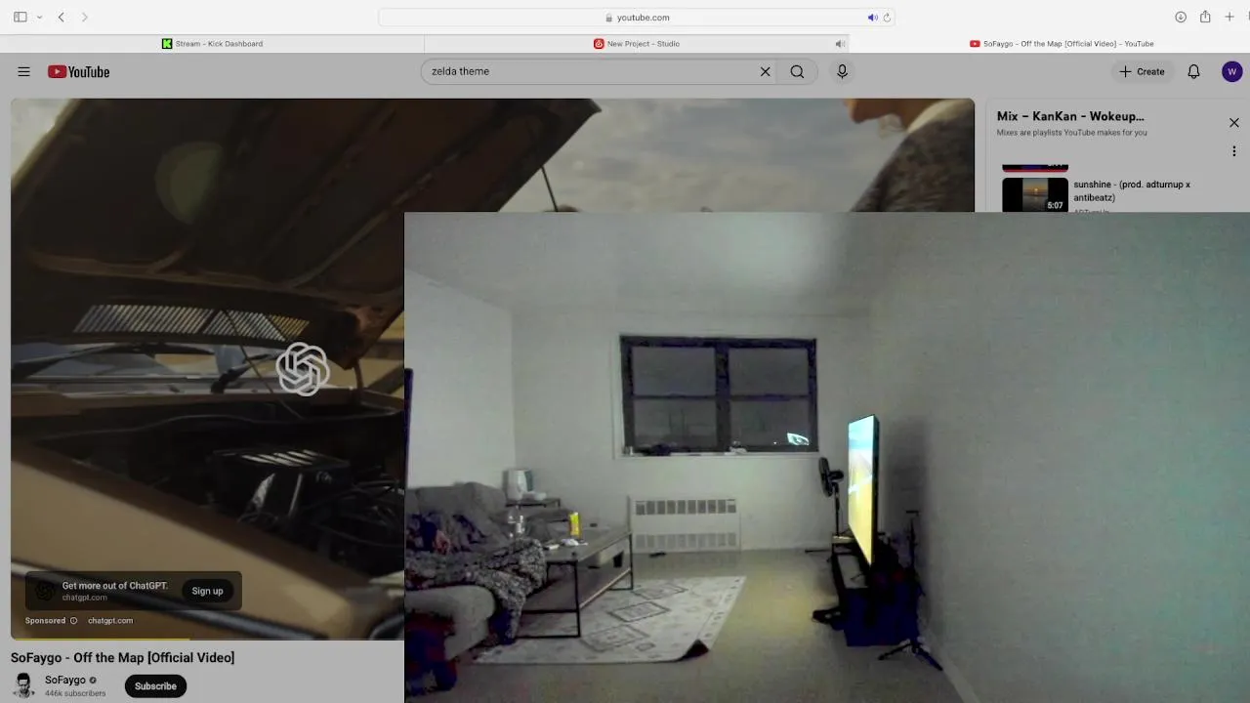This screenshot has width=1250, height=703.
Task: Subscribe to the SoFaygo channel
Action: pos(155,686)
